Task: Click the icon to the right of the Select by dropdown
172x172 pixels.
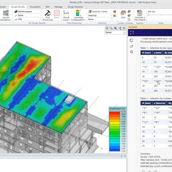Action: click(x=115, y=15)
